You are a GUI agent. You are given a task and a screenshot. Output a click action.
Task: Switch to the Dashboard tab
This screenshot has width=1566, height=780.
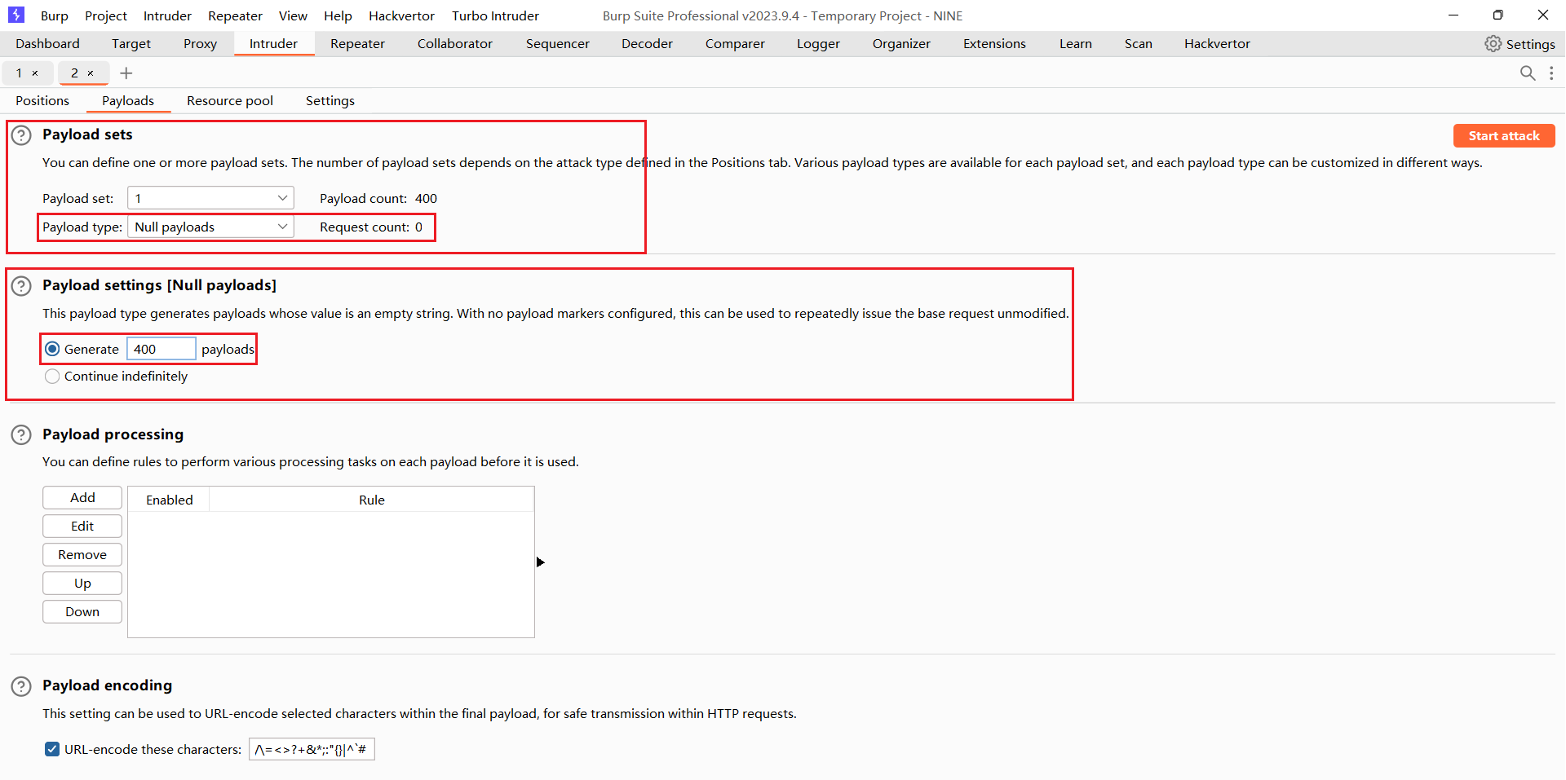47,44
